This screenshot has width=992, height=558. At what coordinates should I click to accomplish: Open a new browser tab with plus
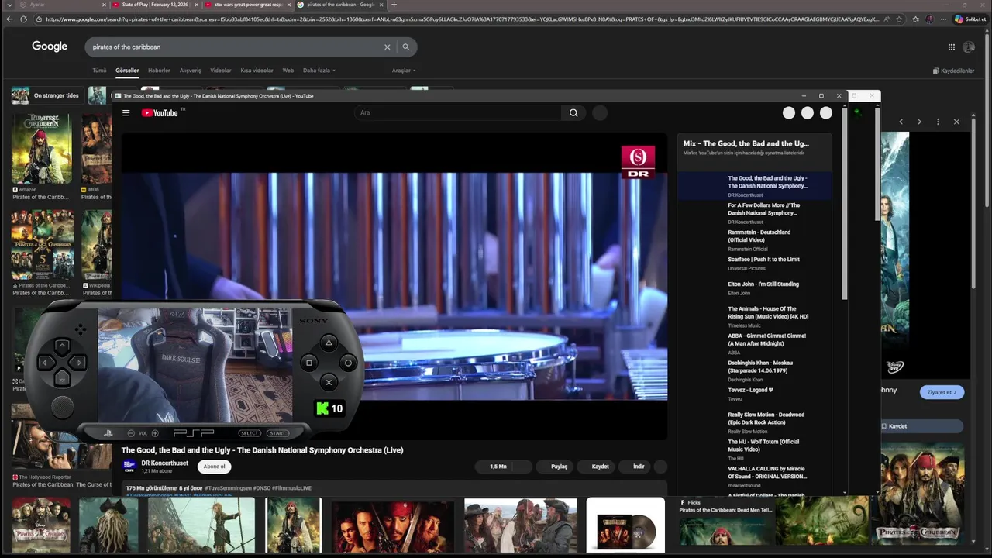pos(394,5)
